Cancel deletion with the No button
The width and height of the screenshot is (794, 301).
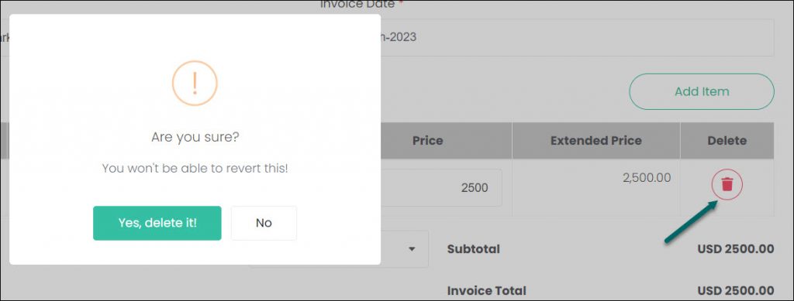[x=264, y=223]
